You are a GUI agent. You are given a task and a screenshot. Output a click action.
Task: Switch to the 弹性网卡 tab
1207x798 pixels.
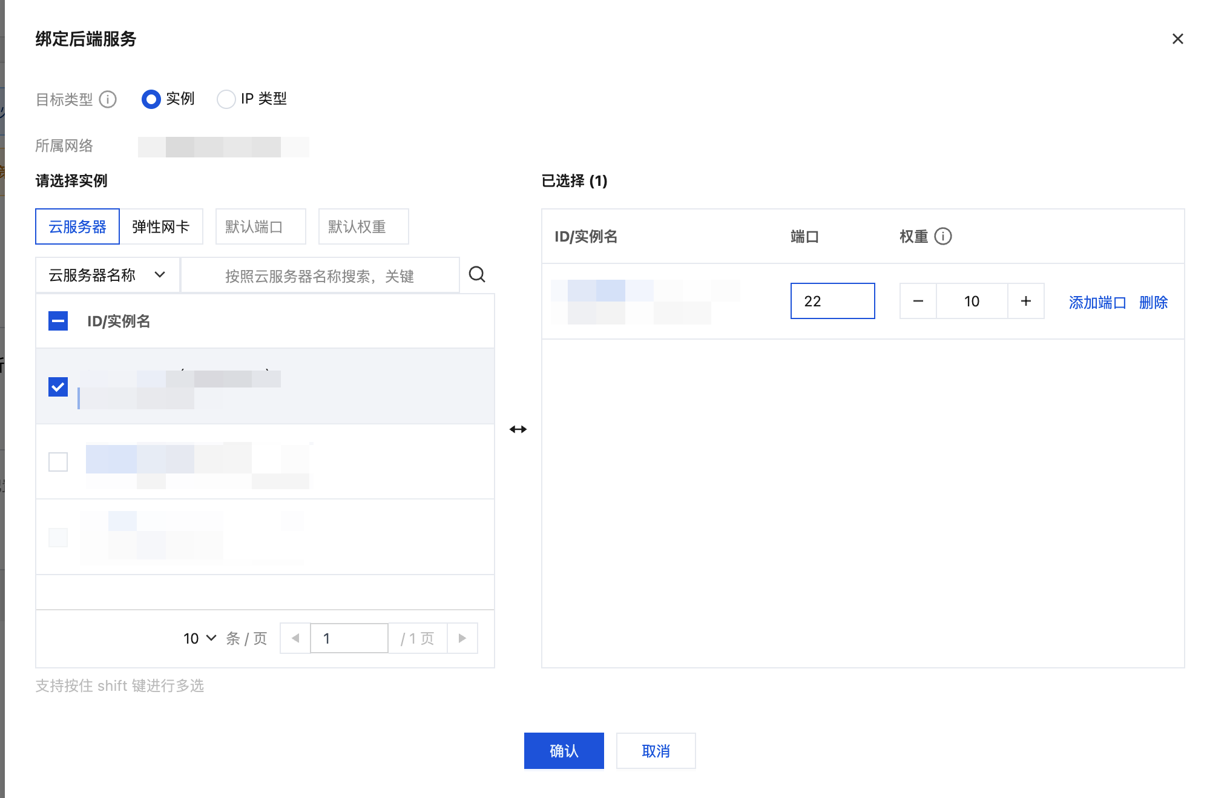click(x=161, y=226)
